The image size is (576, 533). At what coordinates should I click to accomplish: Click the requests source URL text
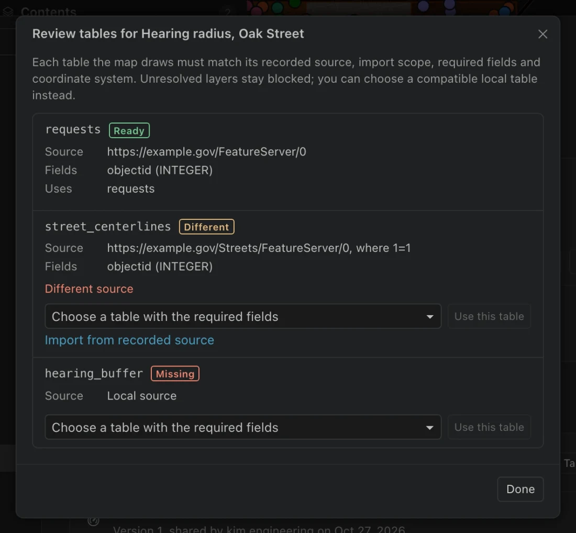(206, 152)
